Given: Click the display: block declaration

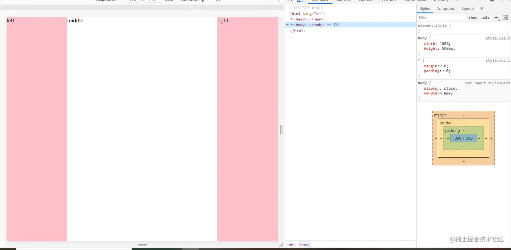Looking at the screenshot, I should 440,88.
